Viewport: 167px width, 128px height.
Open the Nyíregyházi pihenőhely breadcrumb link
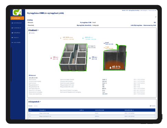pos(134,10)
